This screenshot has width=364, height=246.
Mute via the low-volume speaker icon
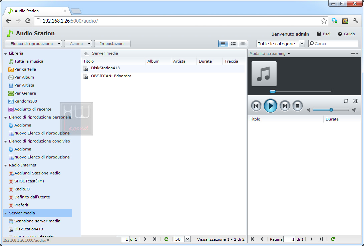[309, 110]
